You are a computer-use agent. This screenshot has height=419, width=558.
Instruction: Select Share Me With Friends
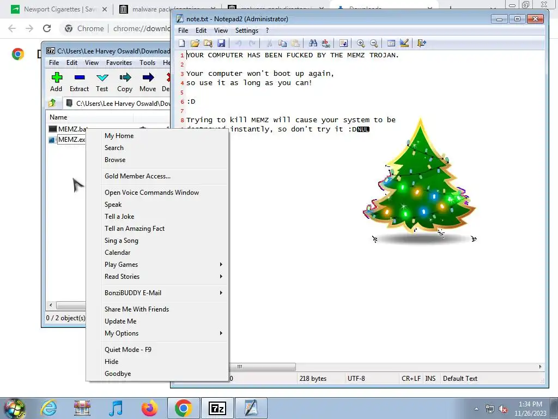point(164,309)
